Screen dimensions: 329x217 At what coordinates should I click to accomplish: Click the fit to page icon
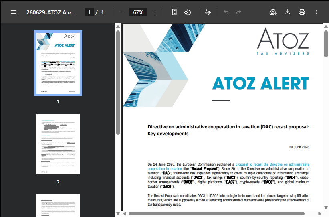pos(175,12)
